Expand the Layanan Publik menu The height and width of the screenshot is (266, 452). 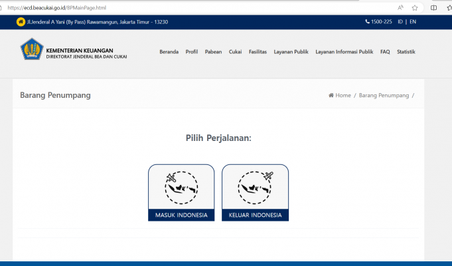coord(291,52)
